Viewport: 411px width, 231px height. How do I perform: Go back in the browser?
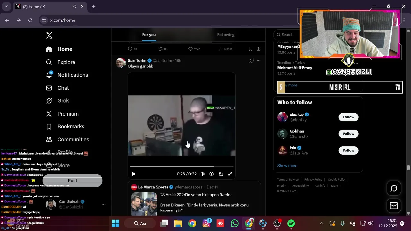click(7, 20)
